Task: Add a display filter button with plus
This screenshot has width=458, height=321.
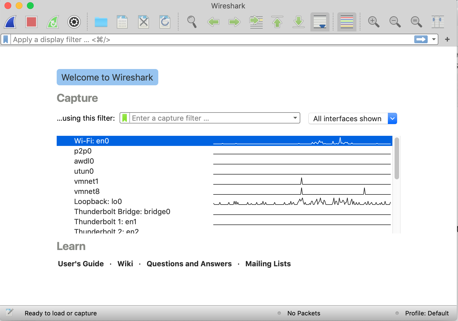Action: [x=447, y=40]
